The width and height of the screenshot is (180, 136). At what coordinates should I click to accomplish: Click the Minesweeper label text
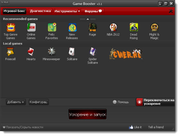pyautogui.click(x=51, y=59)
